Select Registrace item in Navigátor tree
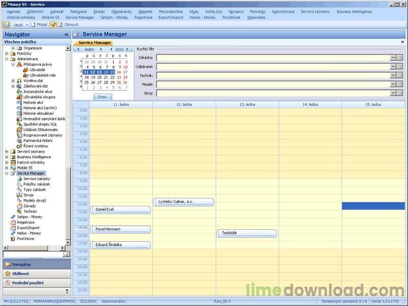Image resolution: width=408 pixels, height=306 pixels. (25, 222)
